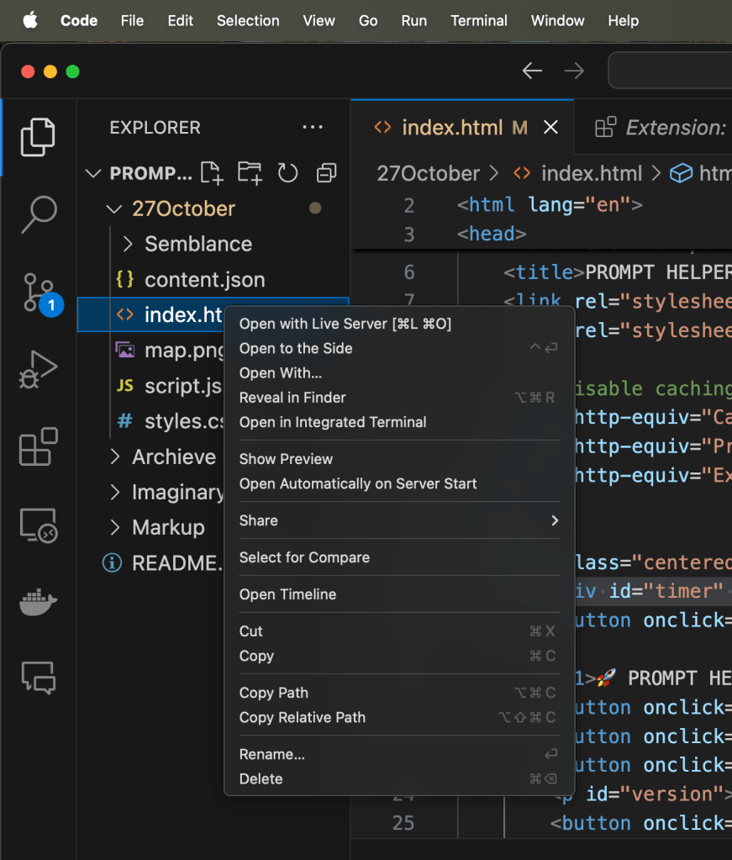Collapse all folders in Explorer

click(x=326, y=173)
